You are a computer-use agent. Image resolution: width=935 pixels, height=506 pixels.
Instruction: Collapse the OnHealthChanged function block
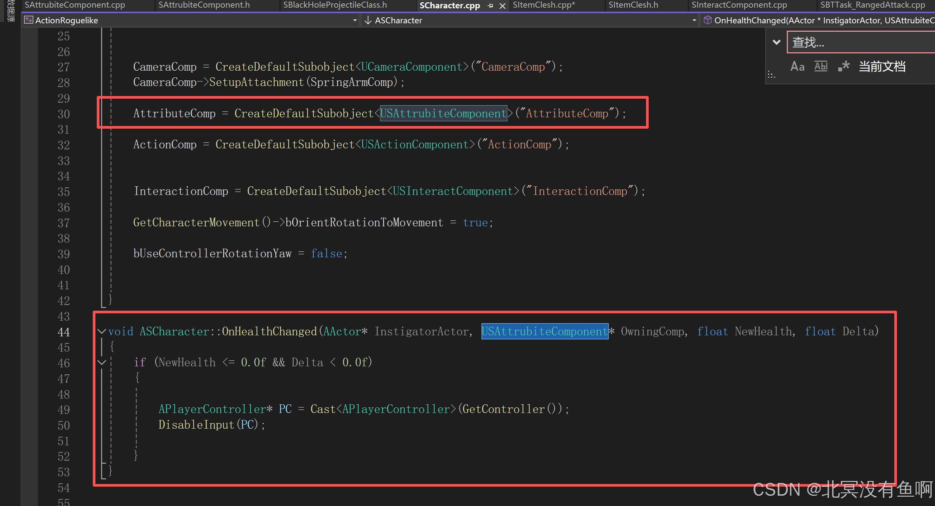click(102, 331)
